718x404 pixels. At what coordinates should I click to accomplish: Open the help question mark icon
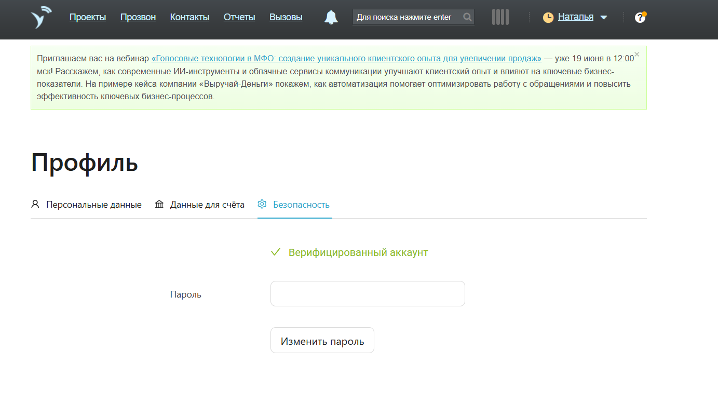(640, 18)
